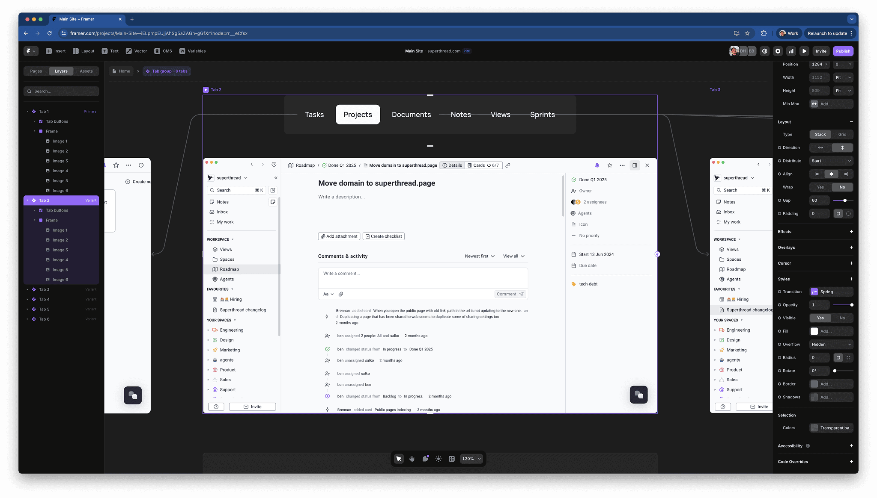Click the Invite button in top bar
877x498 pixels.
(x=821, y=51)
